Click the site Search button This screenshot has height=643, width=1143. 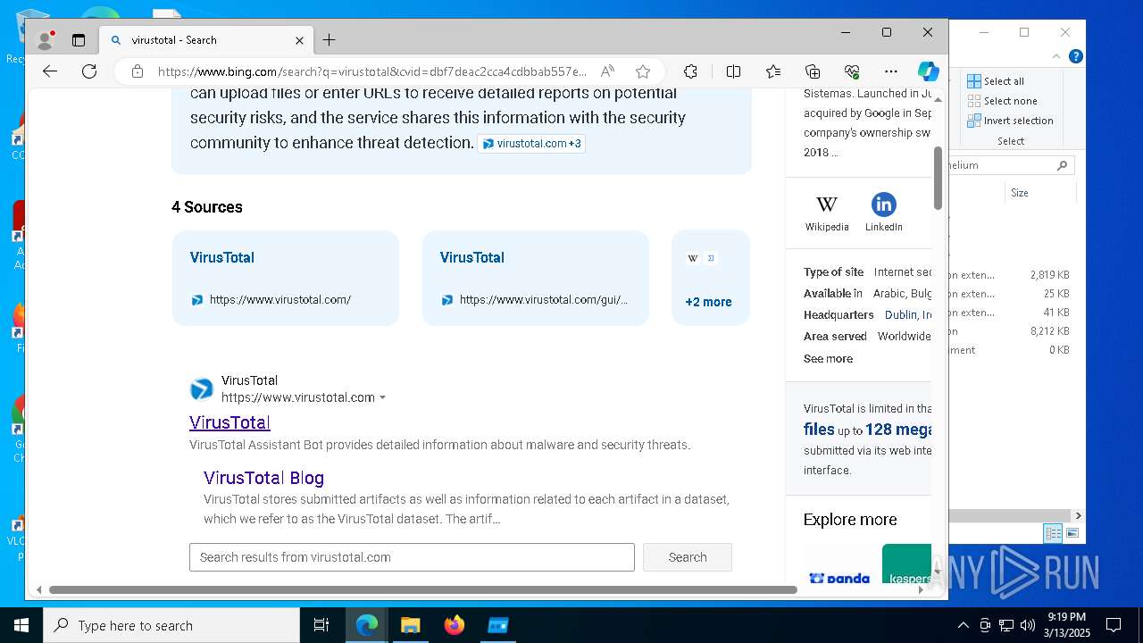pyautogui.click(x=688, y=557)
